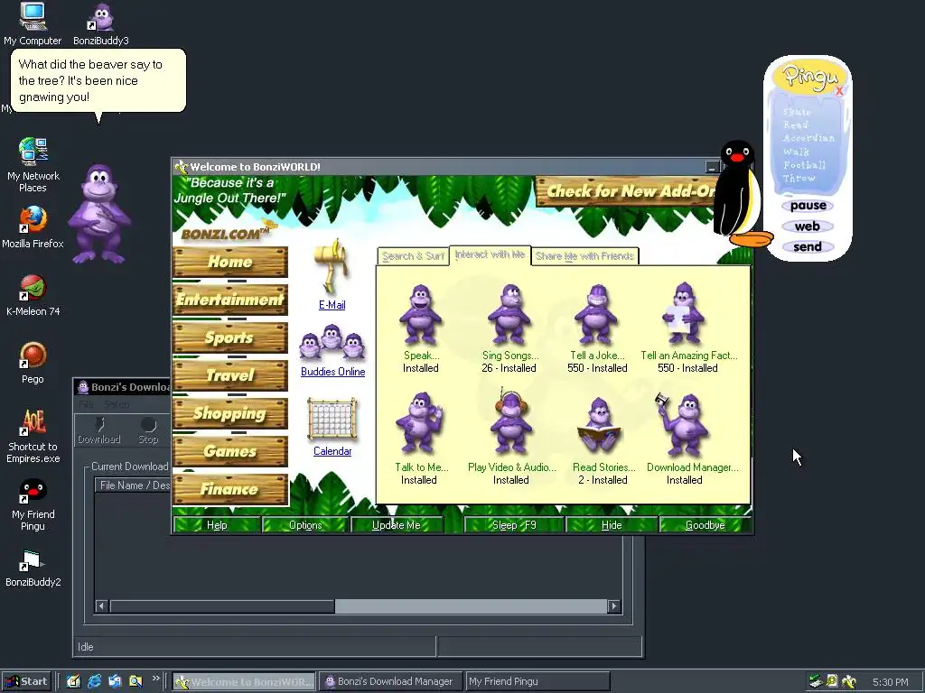Click the Update Me button

pyautogui.click(x=397, y=525)
